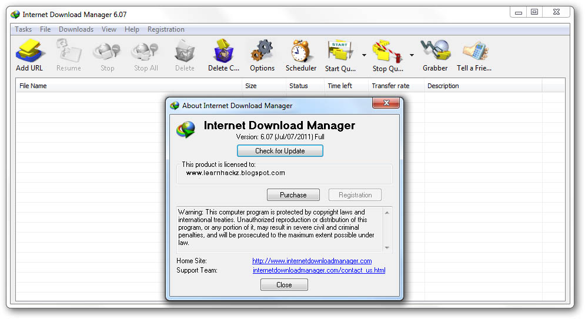This screenshot has height=319, width=585.
Task: Click the Check for Update button
Action: coord(280,151)
